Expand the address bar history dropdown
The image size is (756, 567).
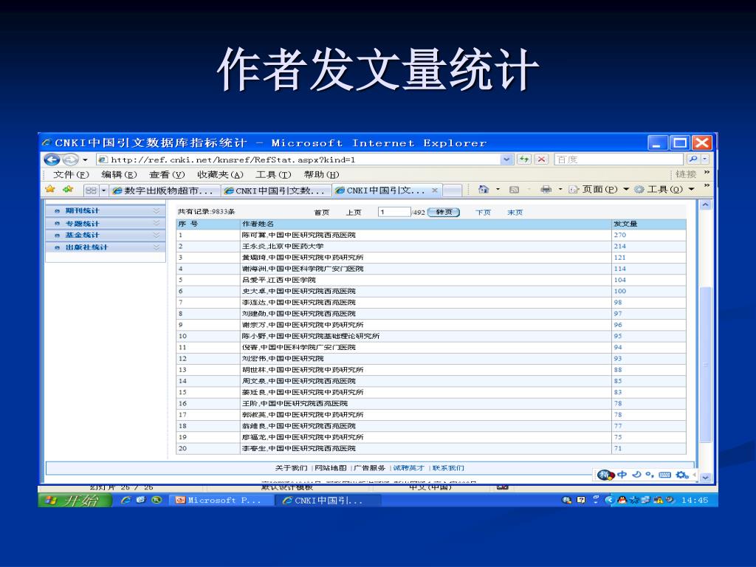coord(506,159)
